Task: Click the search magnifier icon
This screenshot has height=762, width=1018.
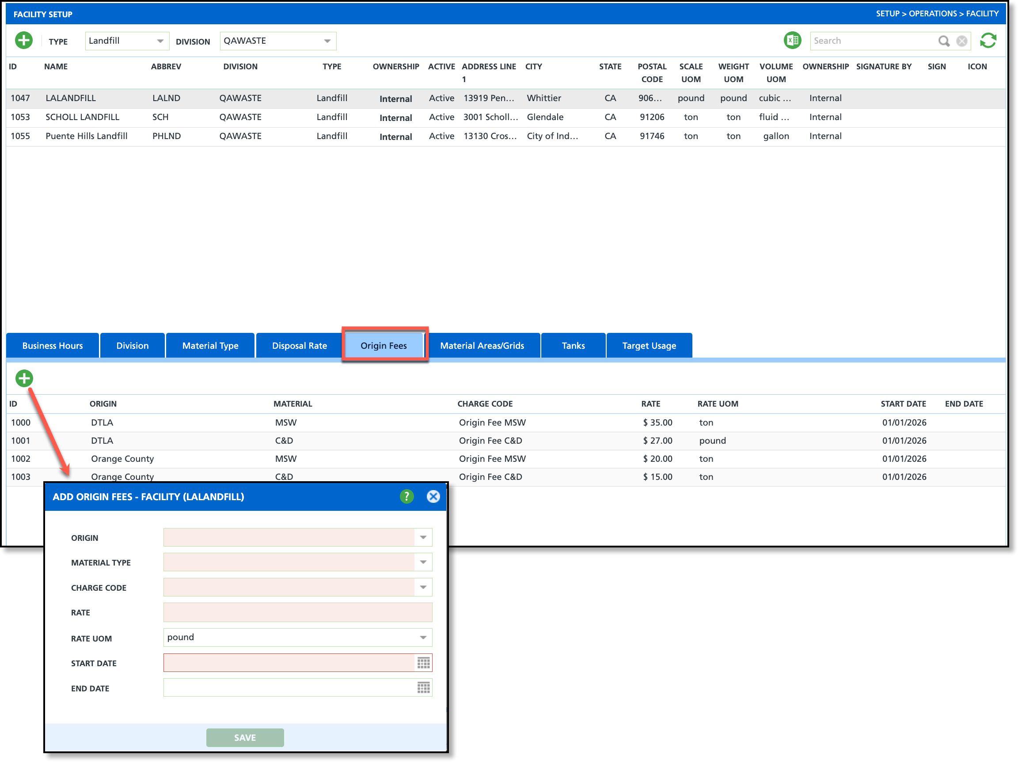Action: coord(943,41)
